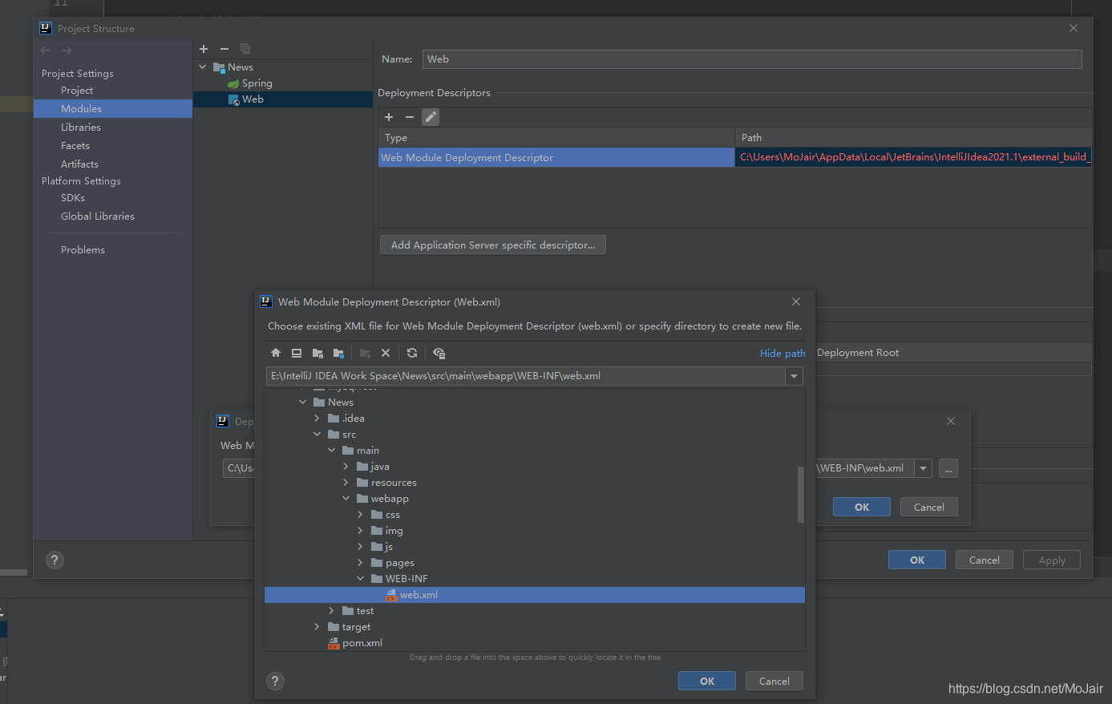Expand the img folder
Viewport: 1112px width, 704px height.
click(x=361, y=531)
